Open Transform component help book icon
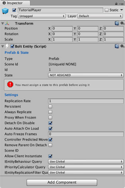The width and height of the screenshot is (125, 188). (117, 23)
